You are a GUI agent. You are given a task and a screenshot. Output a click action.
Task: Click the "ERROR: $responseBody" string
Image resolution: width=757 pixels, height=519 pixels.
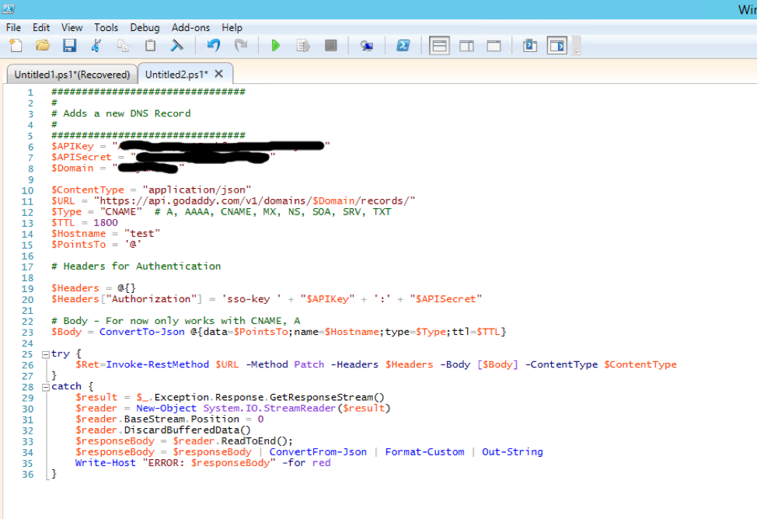209,463
